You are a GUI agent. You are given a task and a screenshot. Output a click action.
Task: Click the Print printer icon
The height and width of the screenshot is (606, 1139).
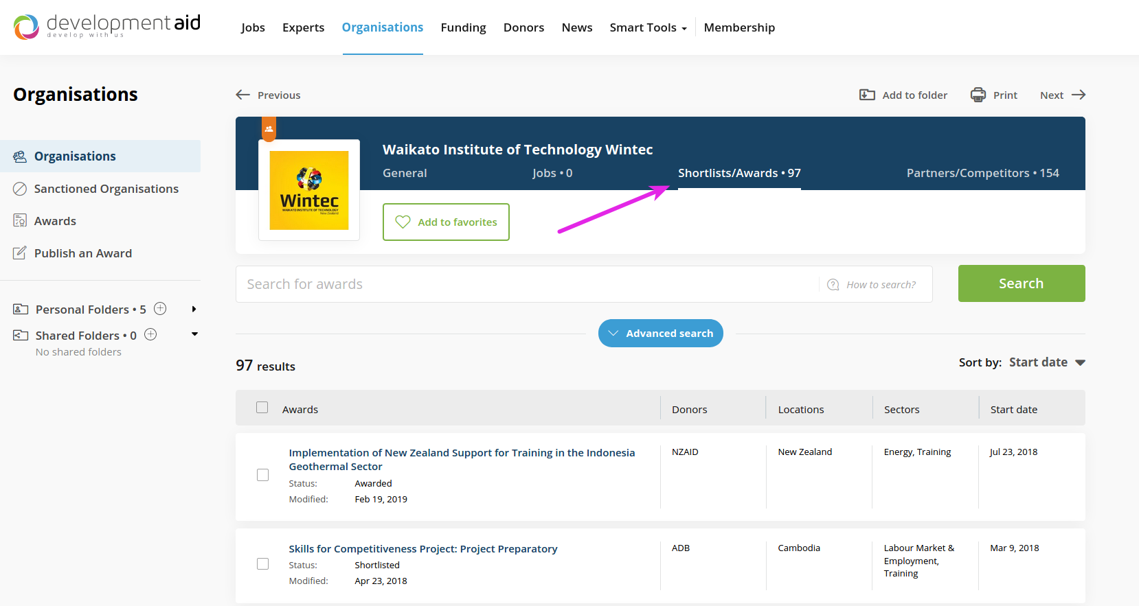coord(978,95)
